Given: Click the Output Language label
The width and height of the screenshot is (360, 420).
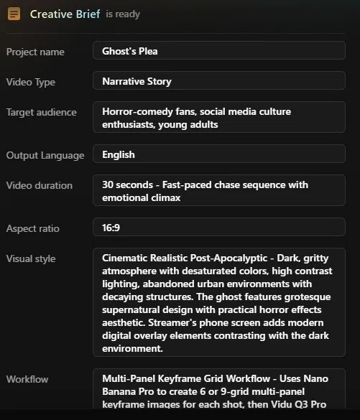Looking at the screenshot, I should [45, 156].
